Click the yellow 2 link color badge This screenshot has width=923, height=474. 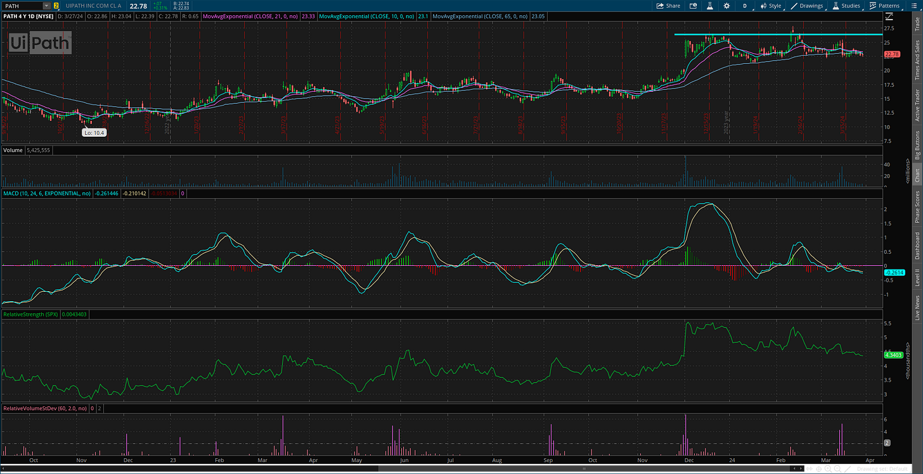(56, 6)
